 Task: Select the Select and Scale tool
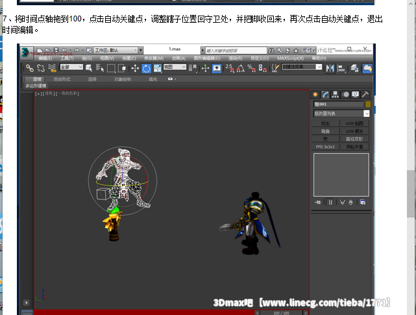coord(158,68)
